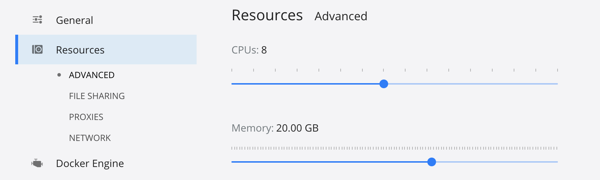Click the unfilled CPUs slider track
Screen dimensions: 600x180
pos(472,84)
